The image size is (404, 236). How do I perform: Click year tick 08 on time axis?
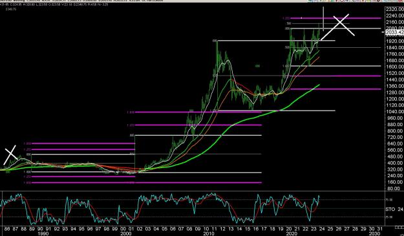[x=189, y=228]
